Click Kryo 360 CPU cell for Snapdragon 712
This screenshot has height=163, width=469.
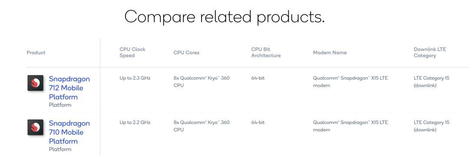201,82
